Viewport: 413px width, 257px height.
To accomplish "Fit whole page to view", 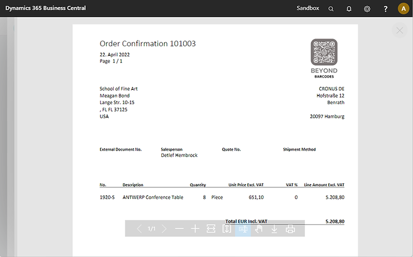I will click(x=227, y=229).
